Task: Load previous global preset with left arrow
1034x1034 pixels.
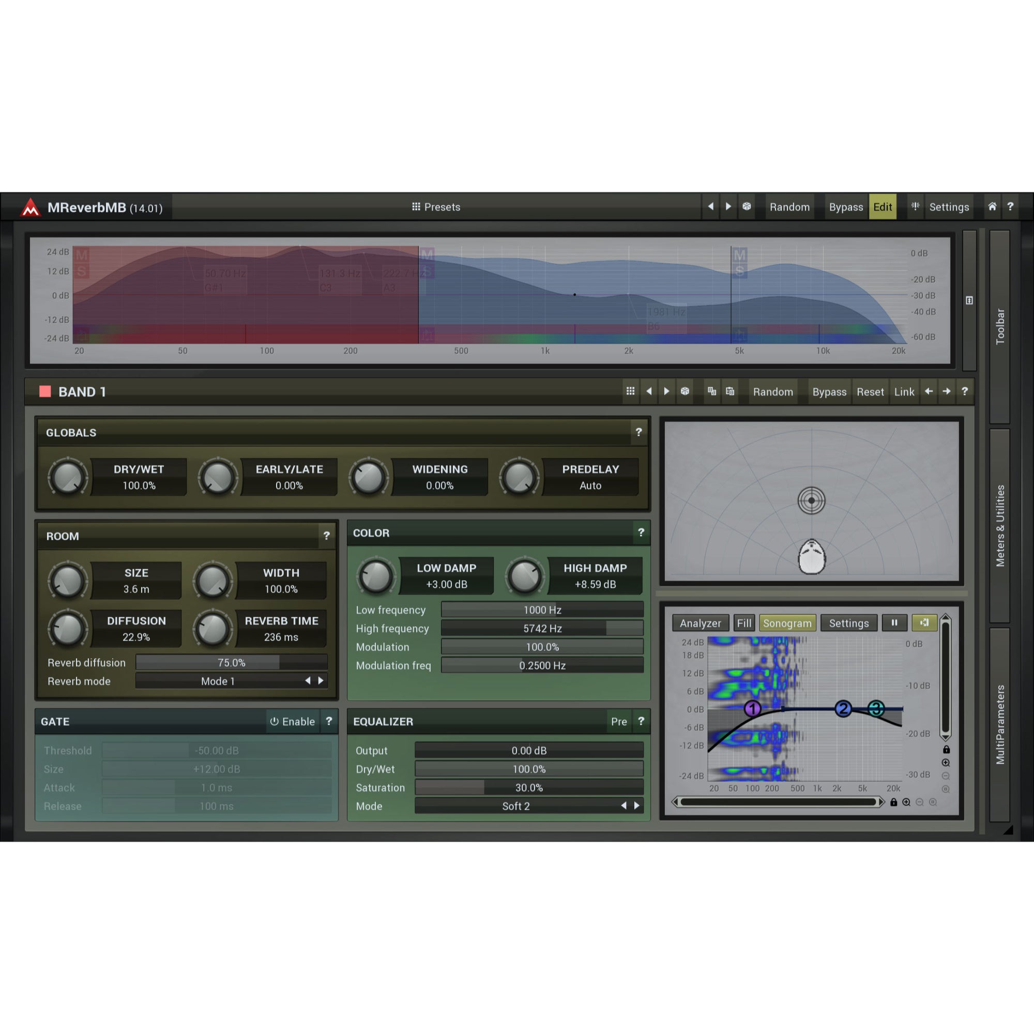Action: click(711, 207)
